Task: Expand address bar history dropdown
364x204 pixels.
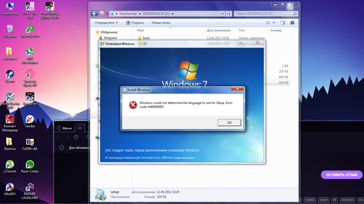Action: [x=222, y=14]
